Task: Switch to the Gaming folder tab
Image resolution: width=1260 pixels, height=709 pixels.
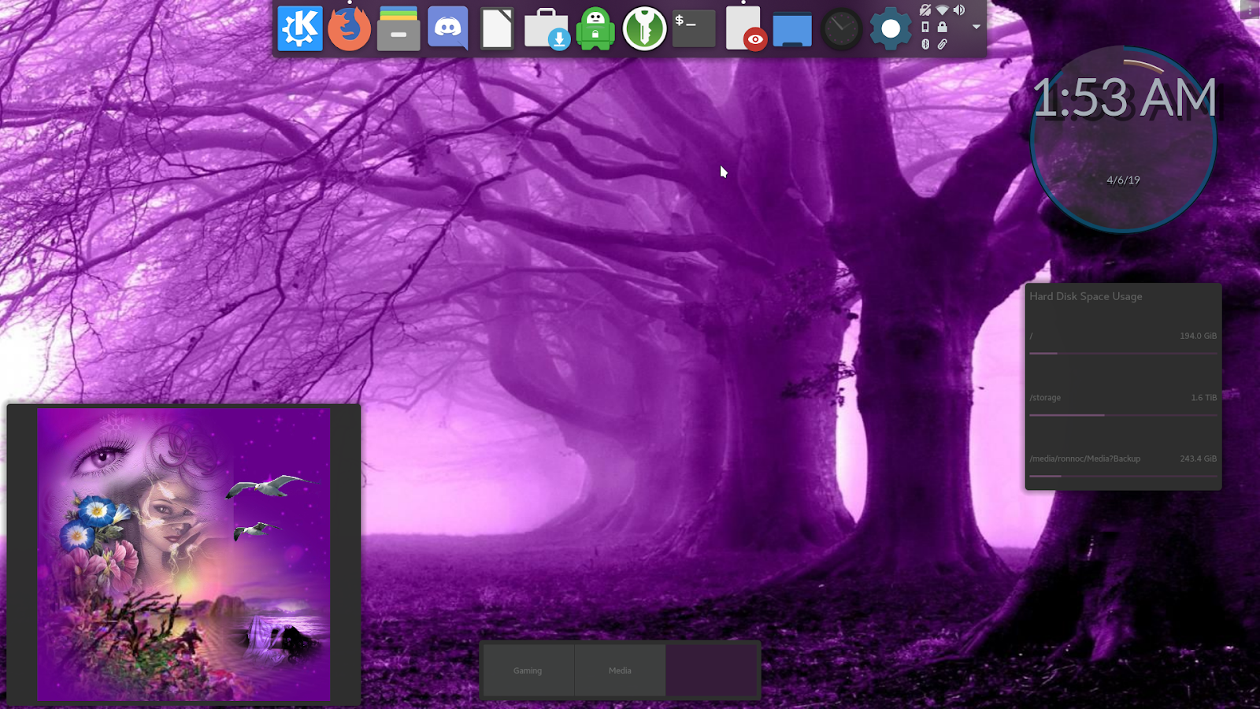Action: (x=527, y=670)
